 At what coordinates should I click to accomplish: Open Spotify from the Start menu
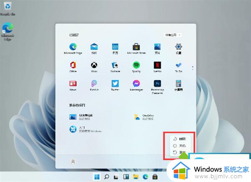coord(136,67)
